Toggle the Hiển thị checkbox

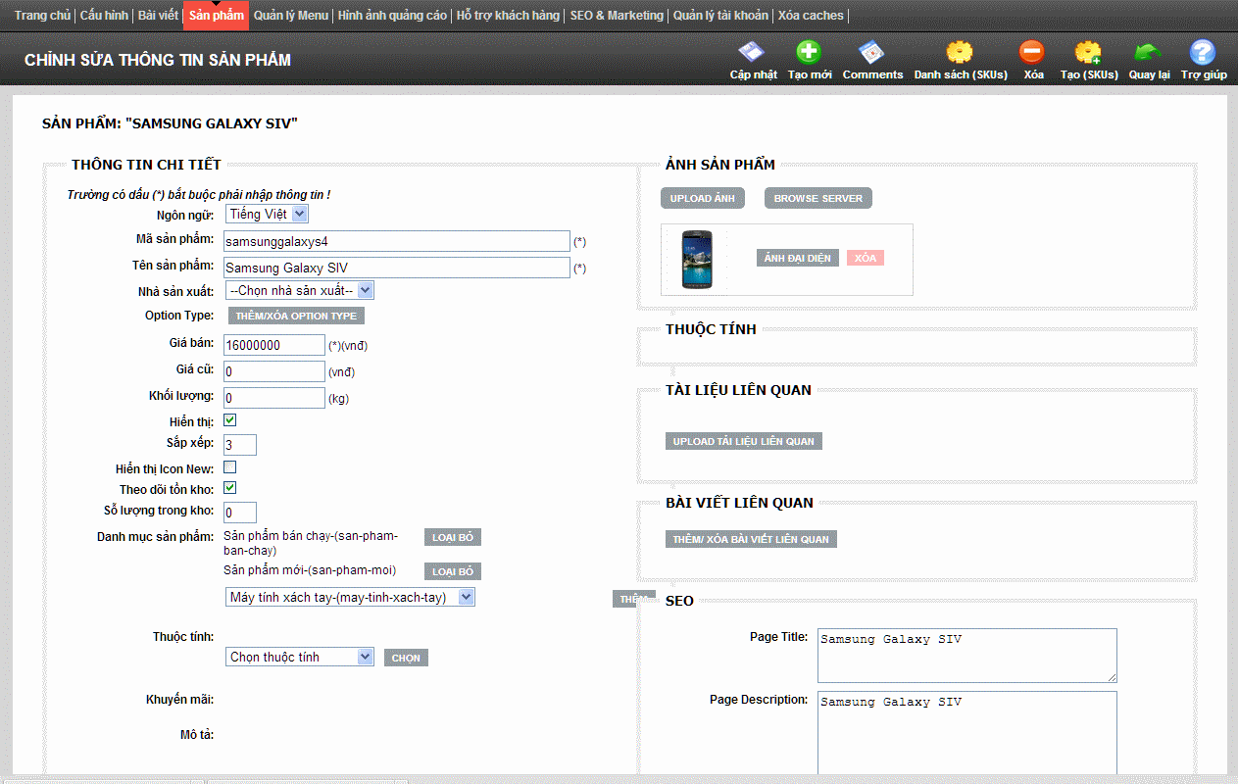230,420
